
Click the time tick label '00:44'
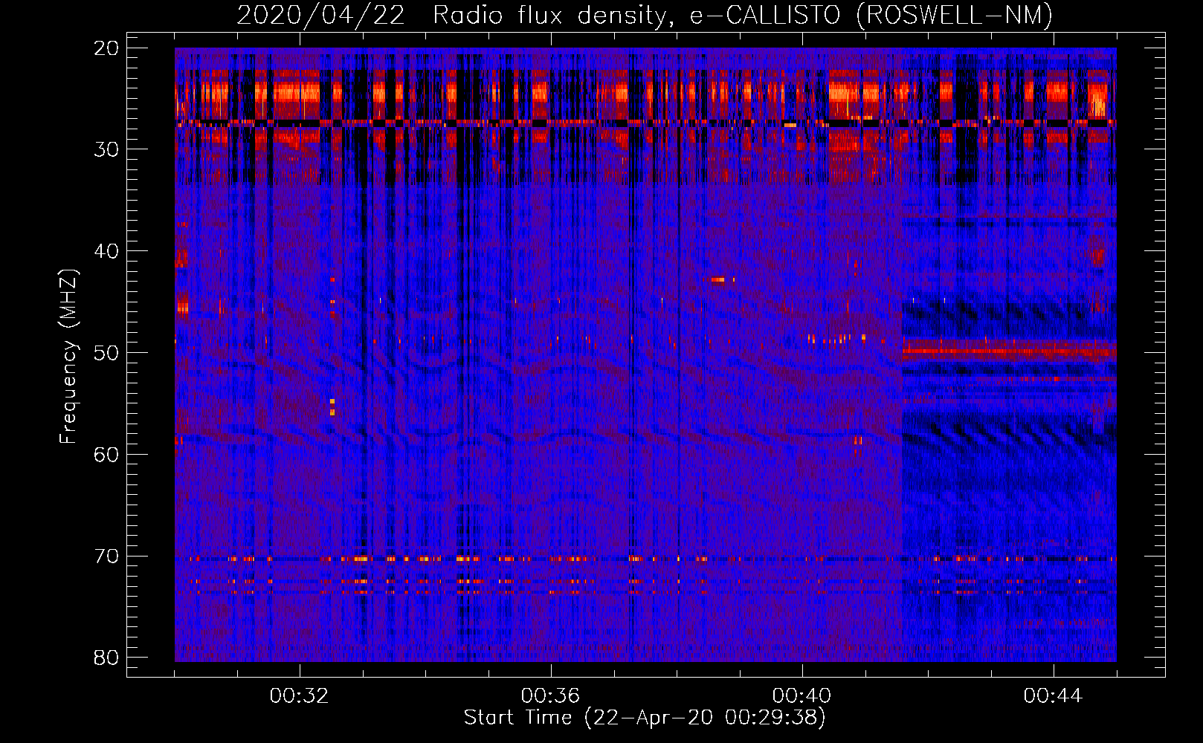1053,696
